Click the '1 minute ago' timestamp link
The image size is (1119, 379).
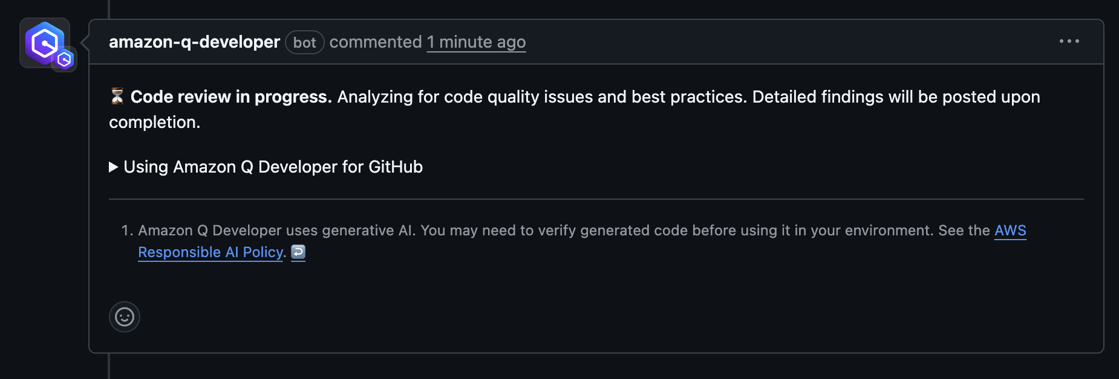pos(476,42)
